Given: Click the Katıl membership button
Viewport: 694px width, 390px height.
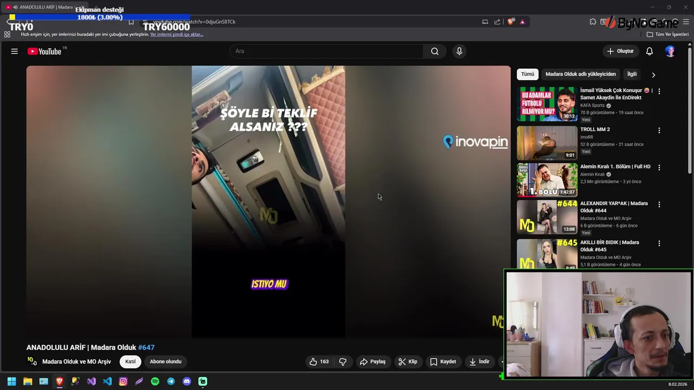Looking at the screenshot, I should [130, 361].
